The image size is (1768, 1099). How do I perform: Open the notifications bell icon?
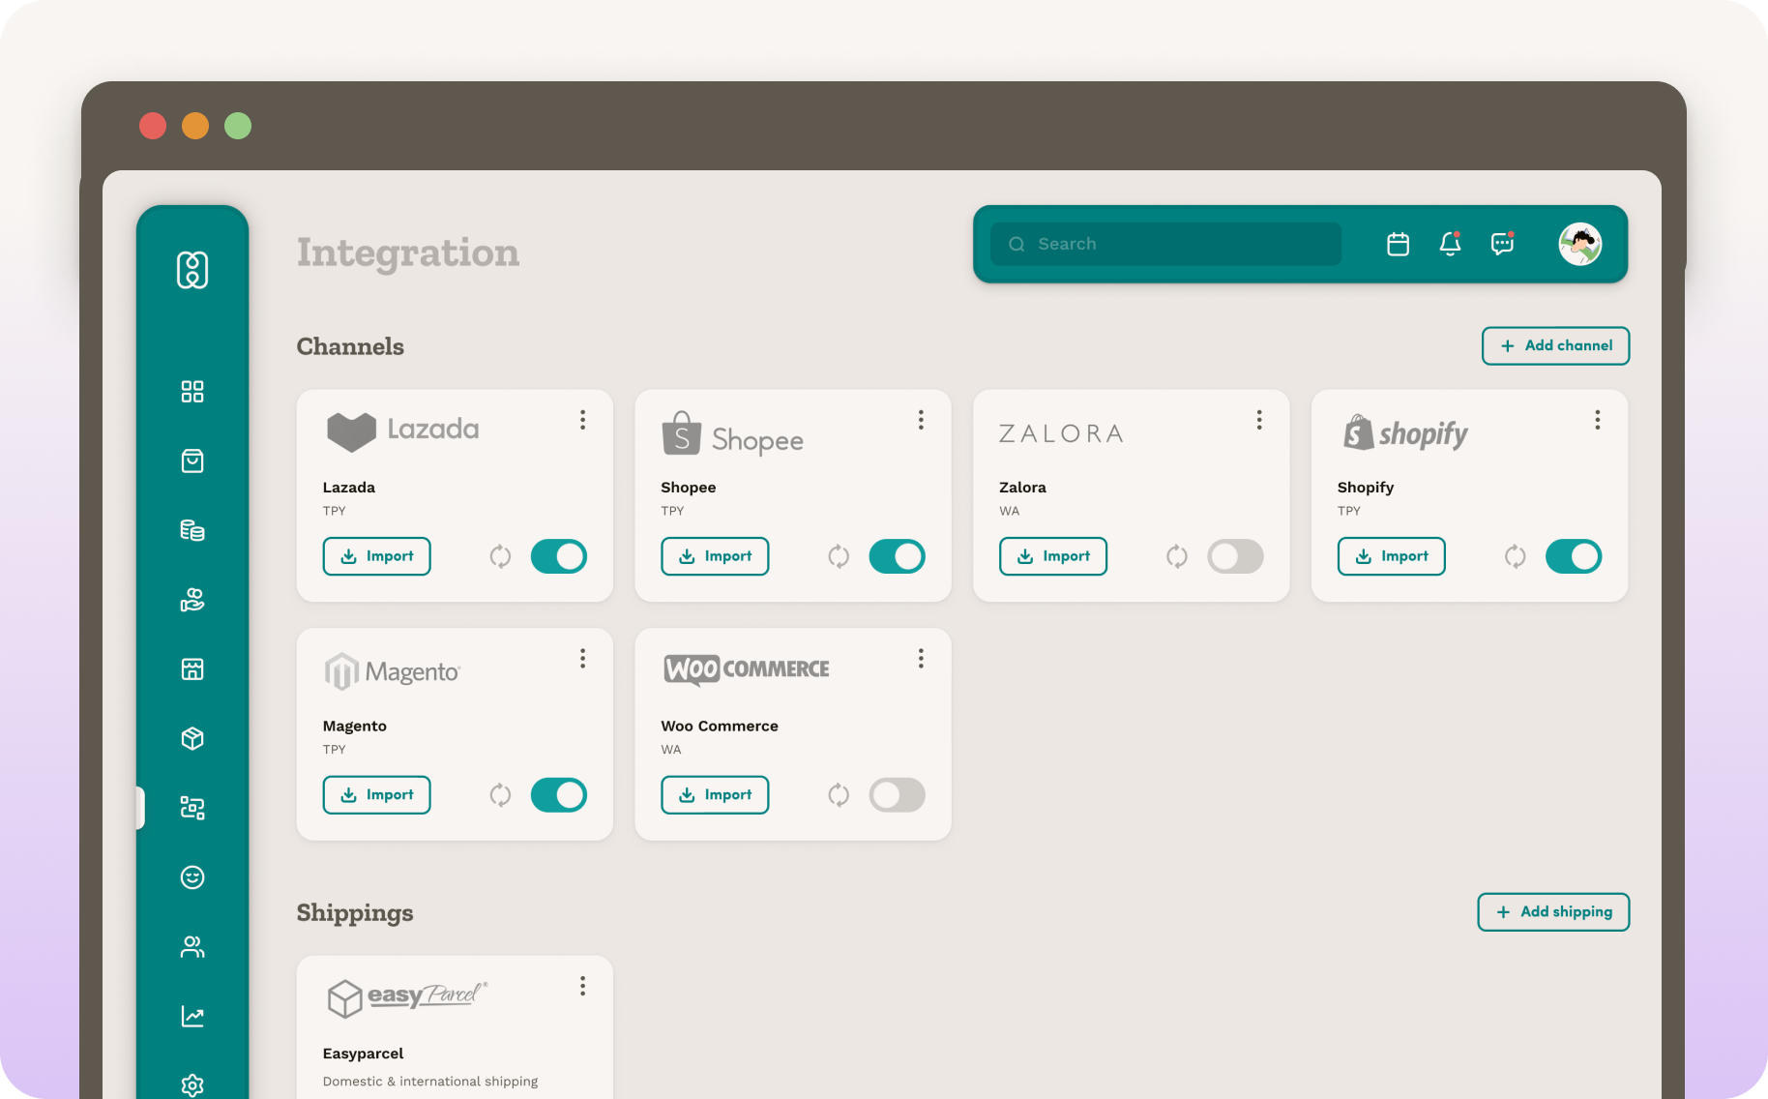point(1449,244)
